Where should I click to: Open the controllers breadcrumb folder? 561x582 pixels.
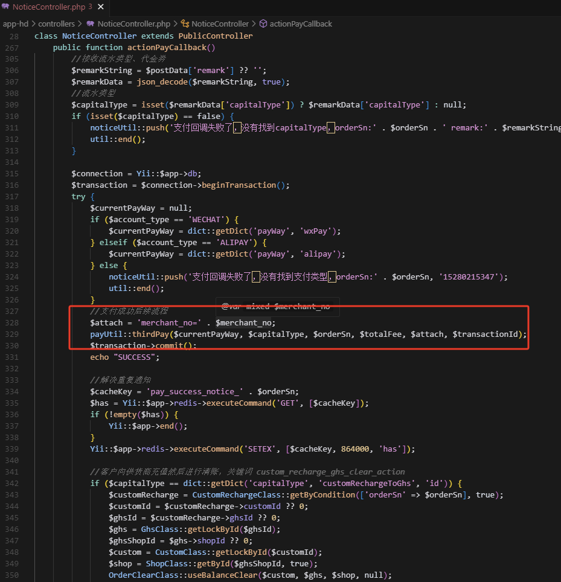click(56, 24)
